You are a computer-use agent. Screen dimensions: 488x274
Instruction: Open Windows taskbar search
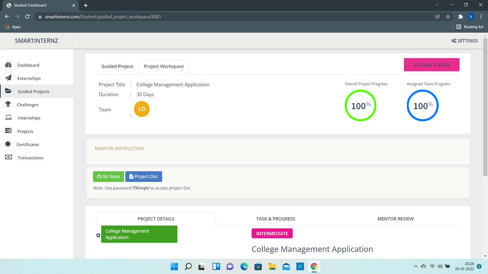(188, 266)
